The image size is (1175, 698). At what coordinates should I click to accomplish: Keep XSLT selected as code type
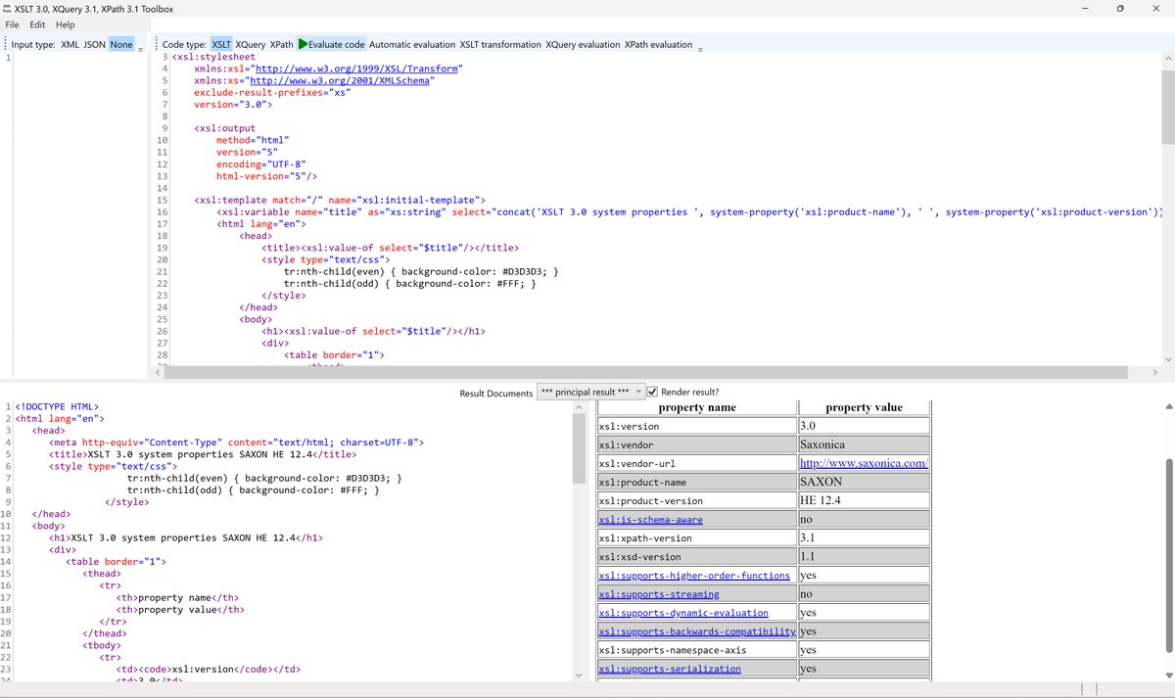click(x=222, y=43)
